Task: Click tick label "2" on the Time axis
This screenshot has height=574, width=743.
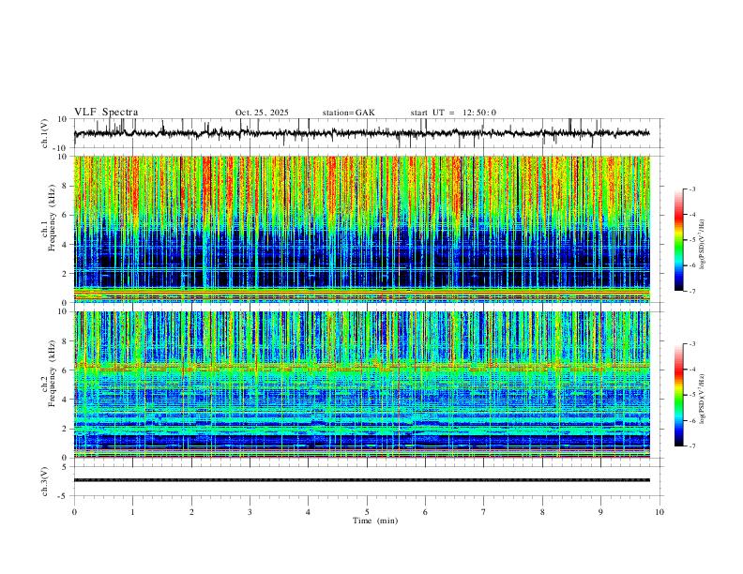Action: click(191, 512)
